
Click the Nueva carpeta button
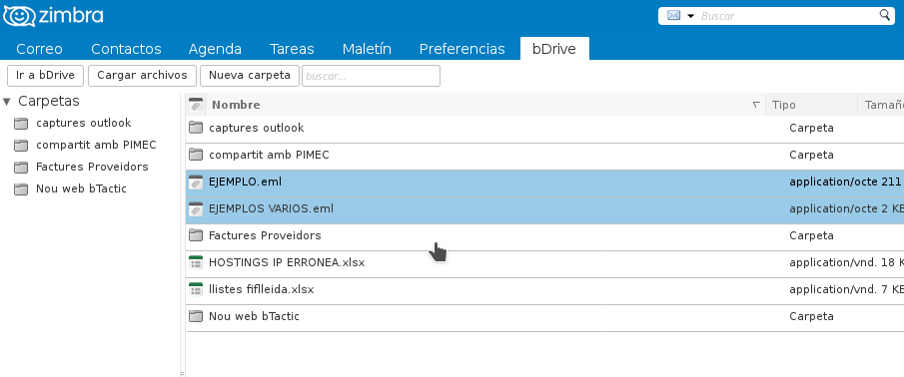click(x=250, y=76)
